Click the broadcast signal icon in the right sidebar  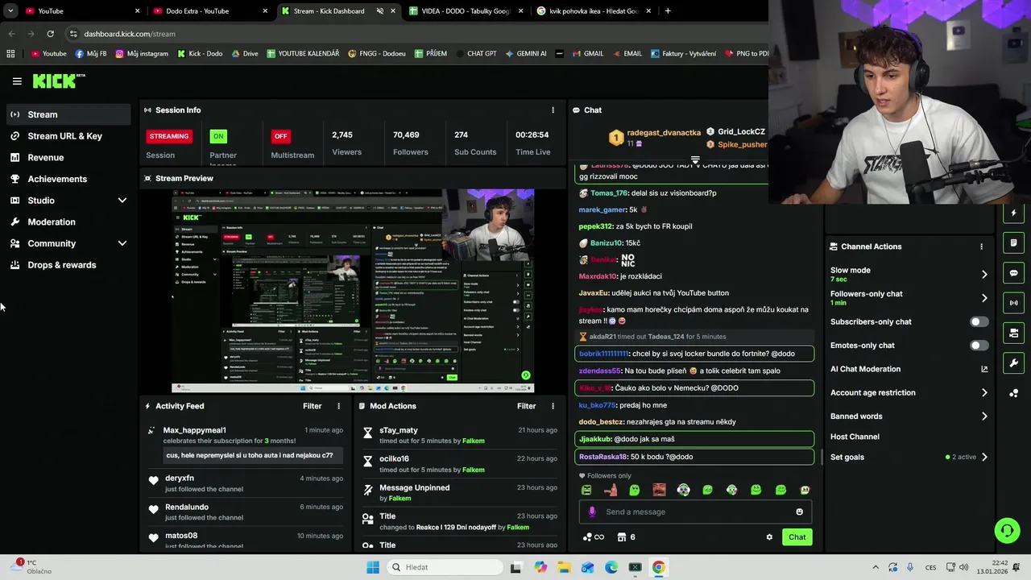click(1014, 303)
